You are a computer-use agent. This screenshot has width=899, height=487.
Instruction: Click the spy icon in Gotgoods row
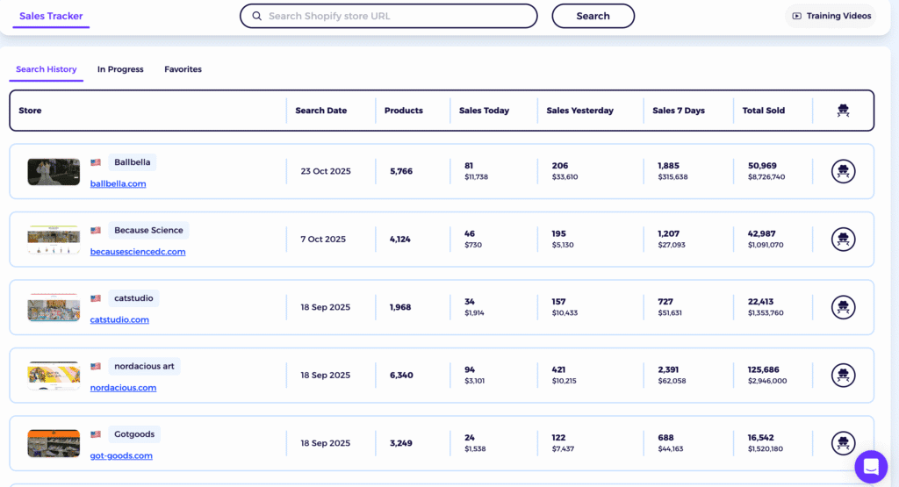(843, 443)
